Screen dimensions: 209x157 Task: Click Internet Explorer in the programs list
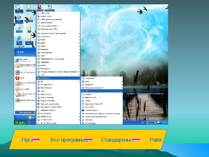(x=58, y=88)
